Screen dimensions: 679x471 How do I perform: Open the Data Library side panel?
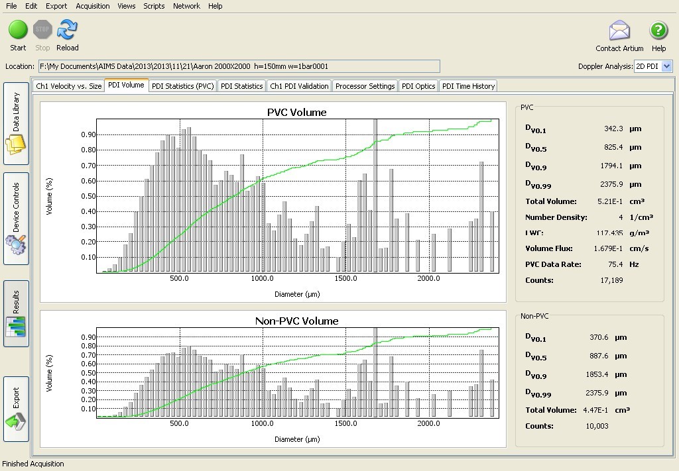16,124
